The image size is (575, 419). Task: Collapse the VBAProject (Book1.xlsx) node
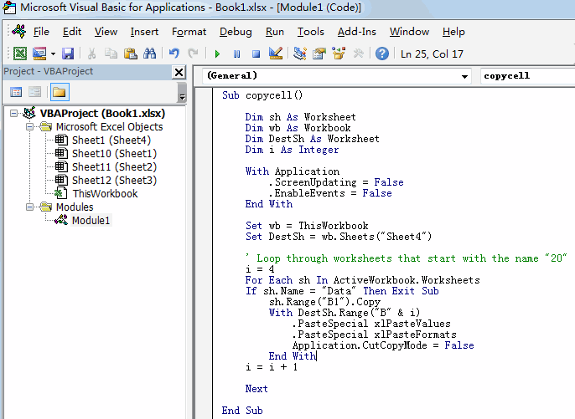13,113
